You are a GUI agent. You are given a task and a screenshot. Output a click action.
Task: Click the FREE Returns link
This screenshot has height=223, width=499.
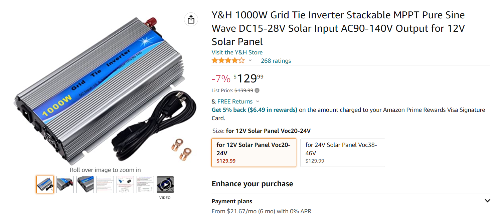click(x=235, y=101)
